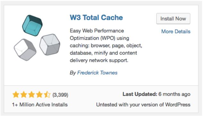
Task: Open the More Details link
Action: [176, 32]
